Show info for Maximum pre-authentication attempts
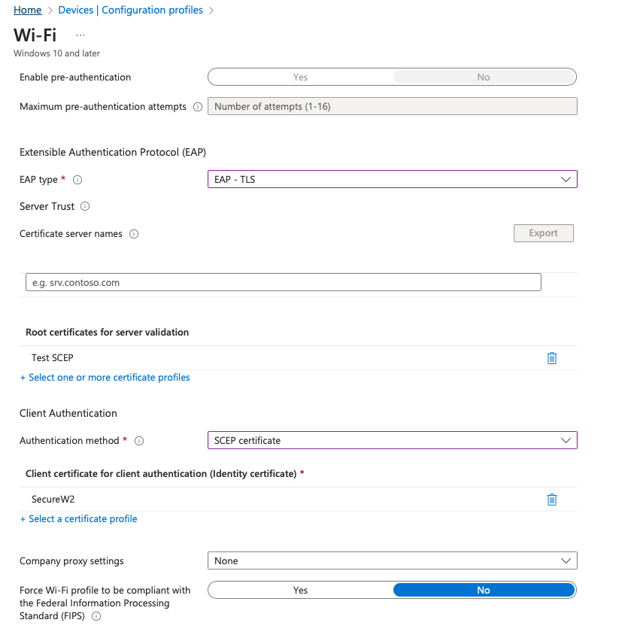Image resolution: width=622 pixels, height=644 pixels. (198, 107)
